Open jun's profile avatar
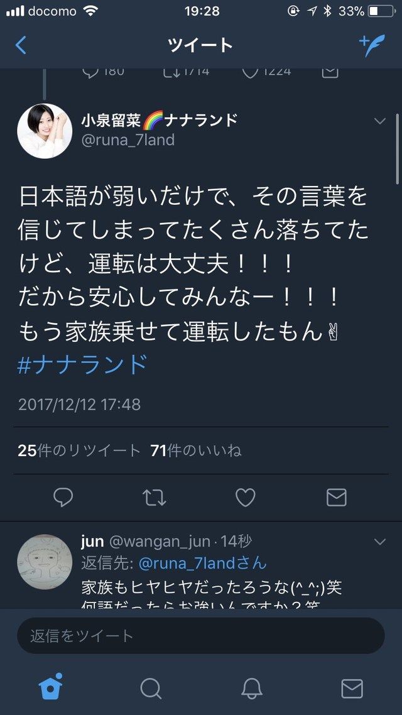 coord(45,562)
